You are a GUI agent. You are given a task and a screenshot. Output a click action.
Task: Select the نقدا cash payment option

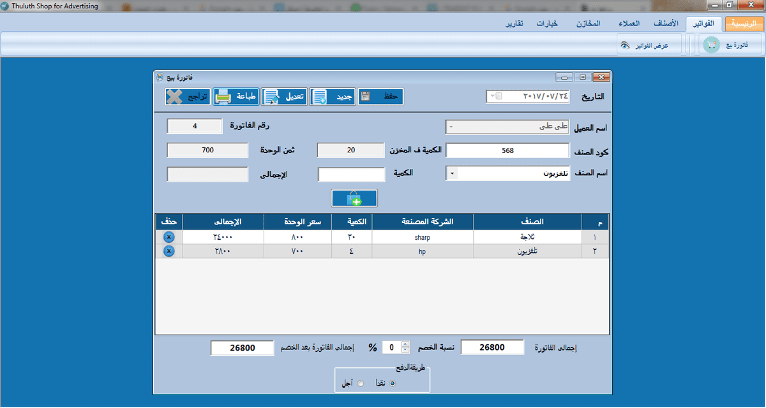393,383
